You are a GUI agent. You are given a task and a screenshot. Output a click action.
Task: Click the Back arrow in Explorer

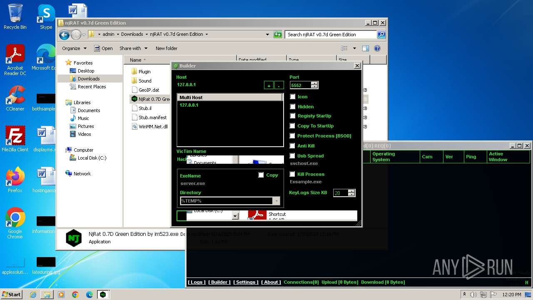point(64,35)
